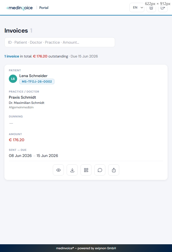
Task: Focus the invoice search field
Action: [x=60, y=42]
